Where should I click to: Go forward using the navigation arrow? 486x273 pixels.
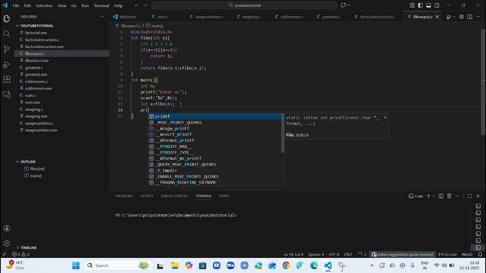coord(146,5)
